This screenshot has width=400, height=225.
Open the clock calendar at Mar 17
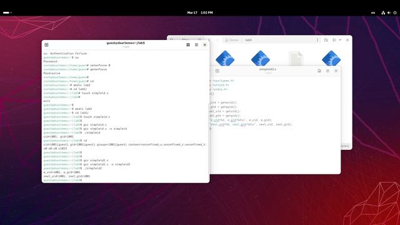pos(200,12)
